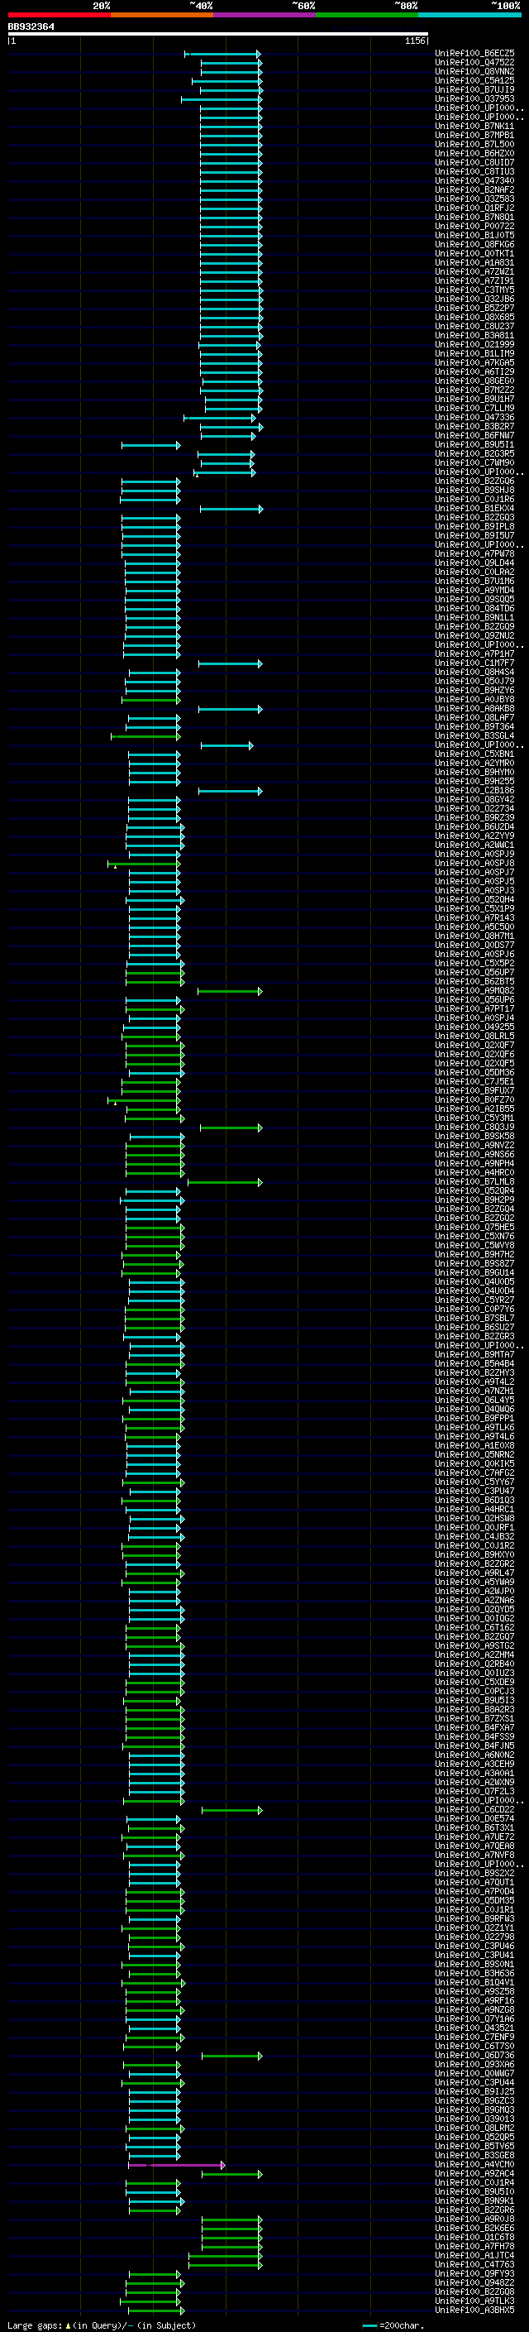Click the red 20% identity legend segment
Image resolution: width=529 pixels, height=2332 pixels.
click(60, 16)
